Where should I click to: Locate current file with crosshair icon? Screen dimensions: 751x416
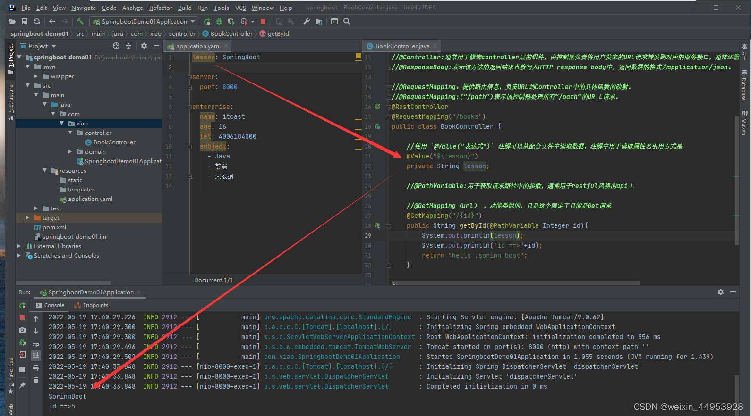tap(116, 46)
